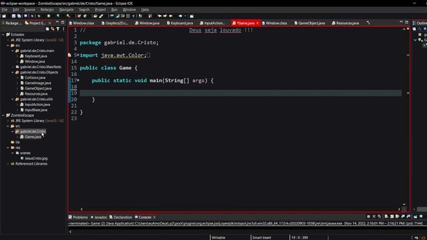
Task: Switch to the Graphics2D.class editor tab
Action: coord(114,23)
